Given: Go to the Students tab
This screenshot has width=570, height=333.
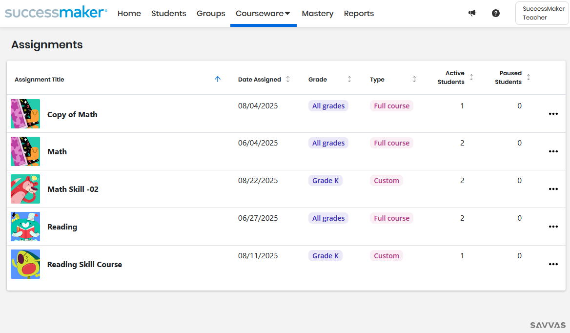Looking at the screenshot, I should tap(168, 14).
